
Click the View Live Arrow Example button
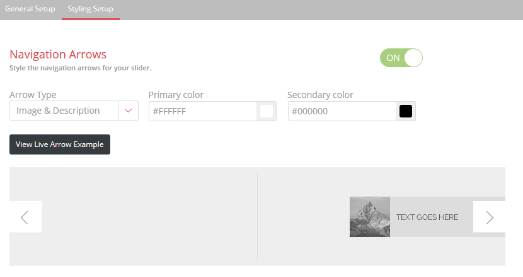pos(60,144)
